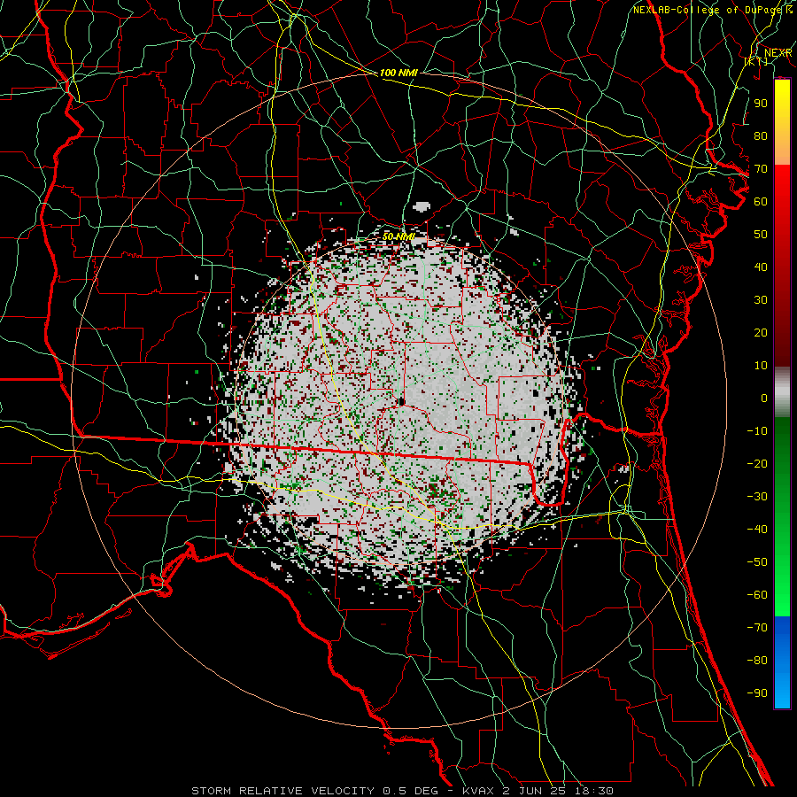Viewport: 797px width, 797px height.
Task: Click the "KVAX" station ID in the footer
Action: [x=478, y=791]
